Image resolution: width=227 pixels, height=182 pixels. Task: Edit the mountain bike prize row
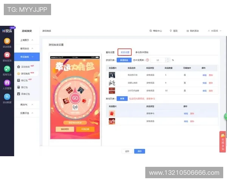204,83
